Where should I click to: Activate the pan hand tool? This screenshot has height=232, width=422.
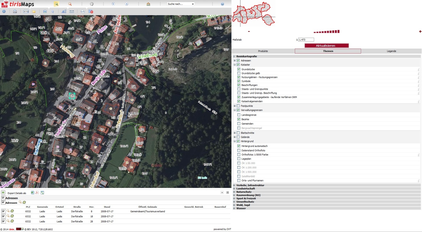click(x=92, y=4)
